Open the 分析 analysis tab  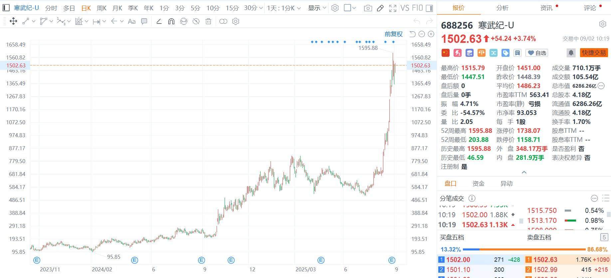tap(502, 8)
